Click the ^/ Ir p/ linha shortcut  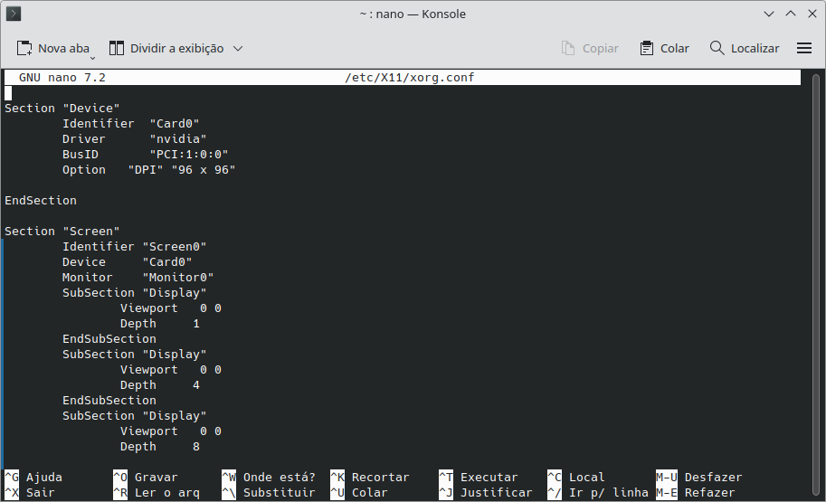point(598,493)
